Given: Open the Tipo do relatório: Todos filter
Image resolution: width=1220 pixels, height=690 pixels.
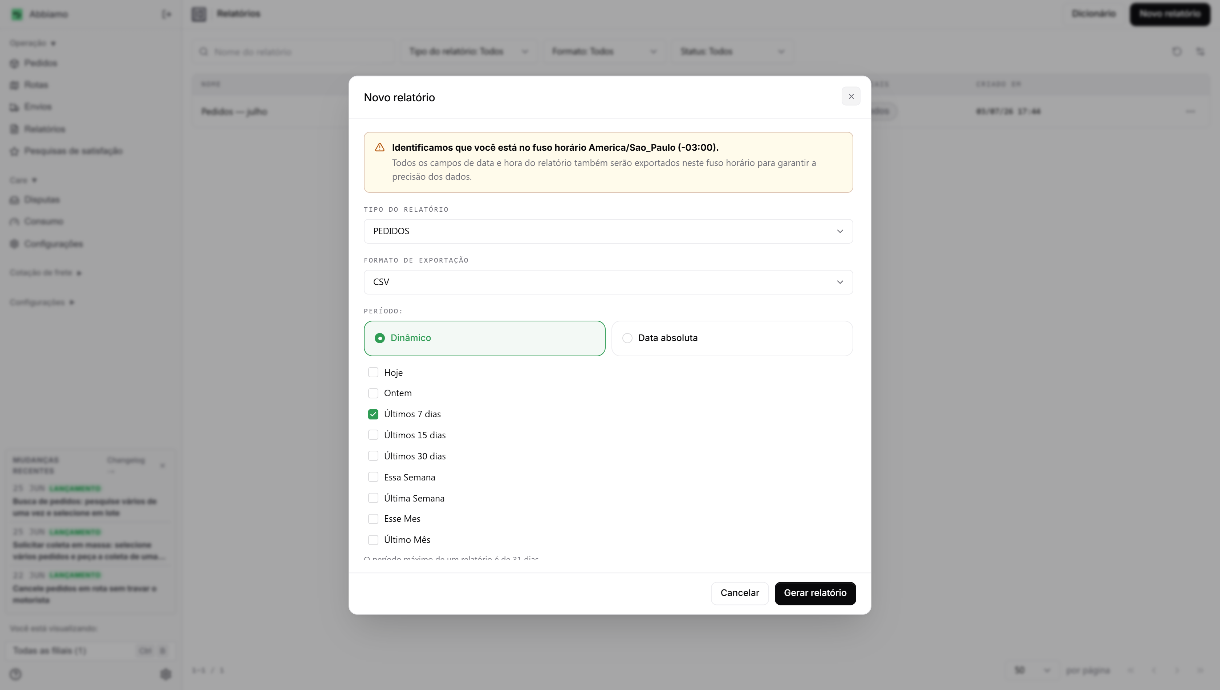Looking at the screenshot, I should (469, 52).
